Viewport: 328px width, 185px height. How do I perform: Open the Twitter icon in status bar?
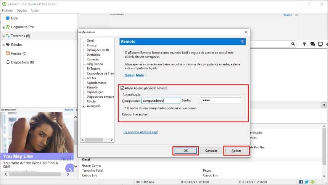[307, 182]
